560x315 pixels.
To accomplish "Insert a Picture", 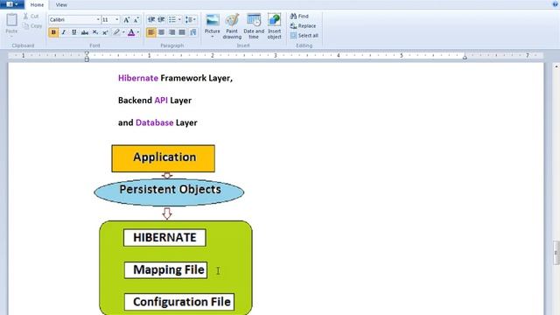I will point(212,22).
